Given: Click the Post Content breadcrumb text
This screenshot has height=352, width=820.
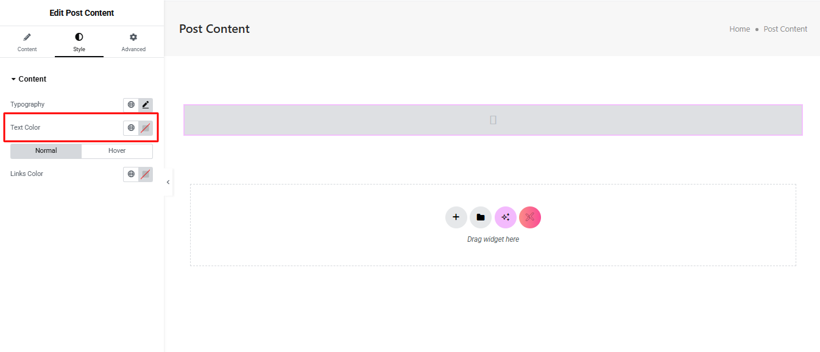Looking at the screenshot, I should point(785,29).
